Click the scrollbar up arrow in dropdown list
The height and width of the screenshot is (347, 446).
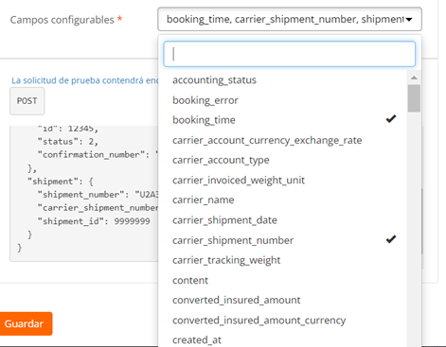coord(414,78)
